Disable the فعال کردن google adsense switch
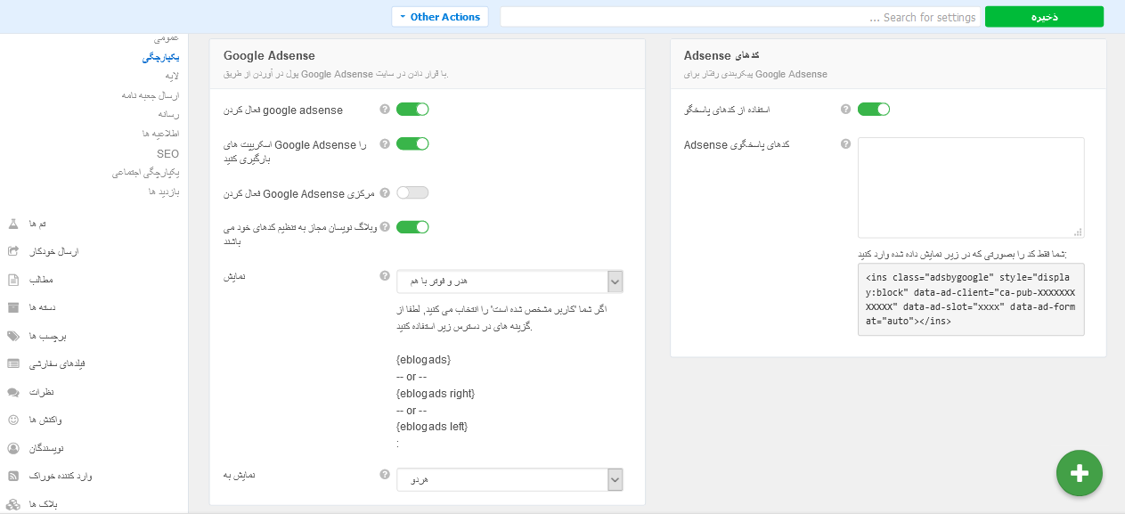 (x=412, y=110)
